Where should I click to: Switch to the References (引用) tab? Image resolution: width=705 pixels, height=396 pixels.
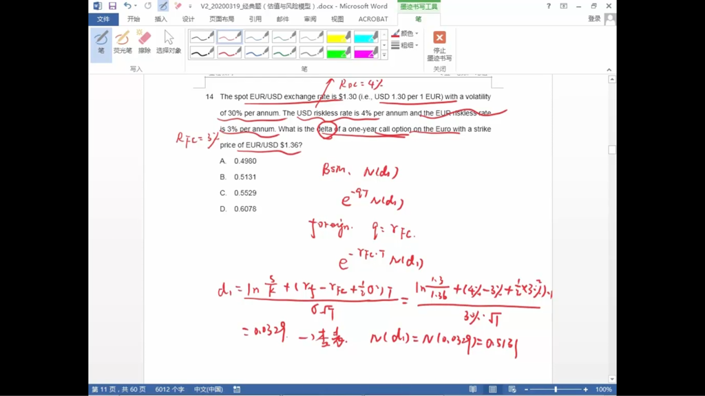coord(255,19)
